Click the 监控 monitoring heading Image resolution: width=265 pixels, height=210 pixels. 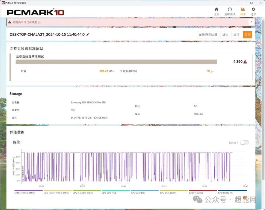tap(16, 142)
